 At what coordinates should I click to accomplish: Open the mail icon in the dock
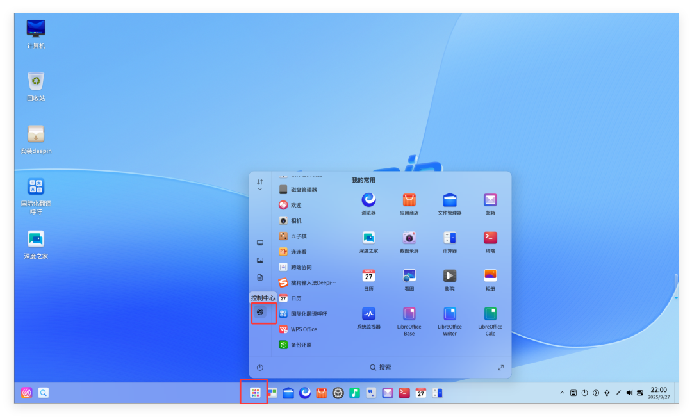point(388,393)
